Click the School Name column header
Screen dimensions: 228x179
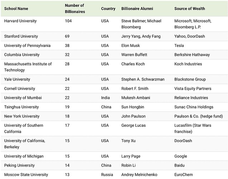click(x=17, y=9)
